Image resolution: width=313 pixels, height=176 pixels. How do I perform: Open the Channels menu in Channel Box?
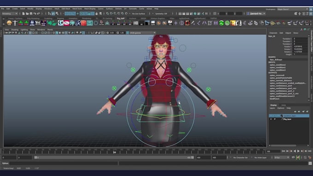273,33
